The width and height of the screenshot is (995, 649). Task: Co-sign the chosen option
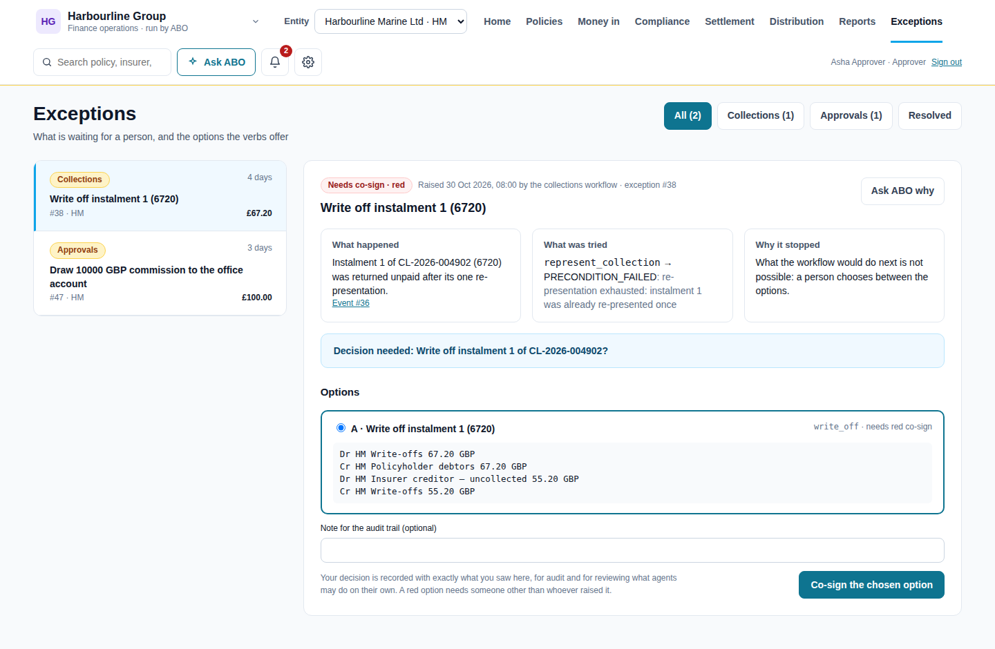click(x=871, y=585)
